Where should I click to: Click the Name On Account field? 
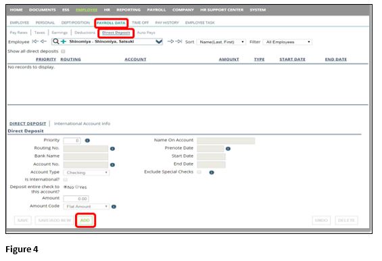click(226, 141)
